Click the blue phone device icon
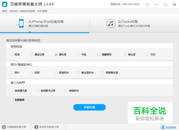This screenshot has width=179, height=130. click(21, 23)
